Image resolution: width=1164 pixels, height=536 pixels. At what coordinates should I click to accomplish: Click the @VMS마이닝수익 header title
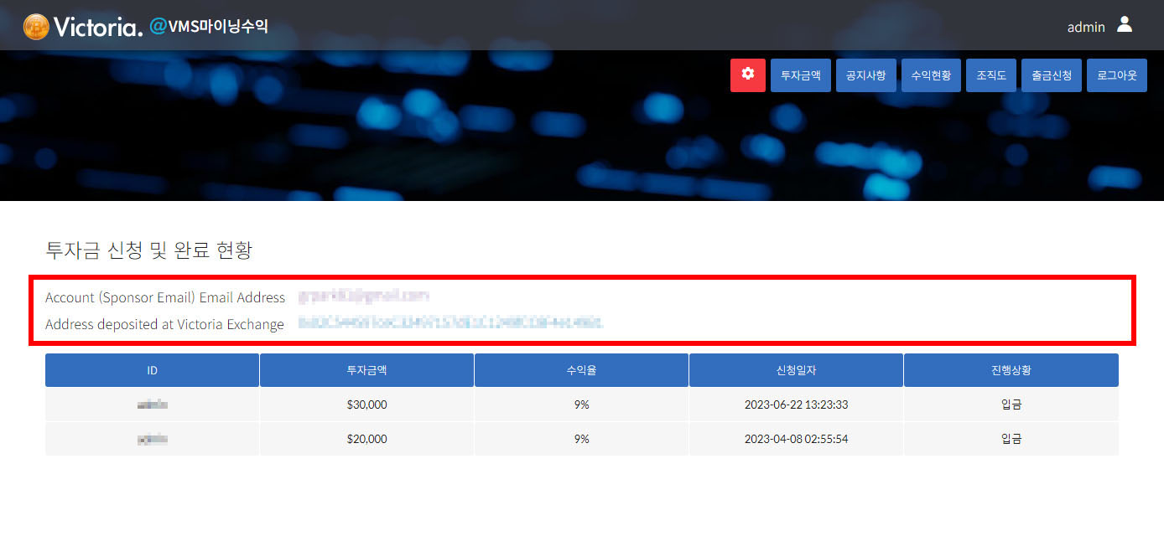pos(209,27)
